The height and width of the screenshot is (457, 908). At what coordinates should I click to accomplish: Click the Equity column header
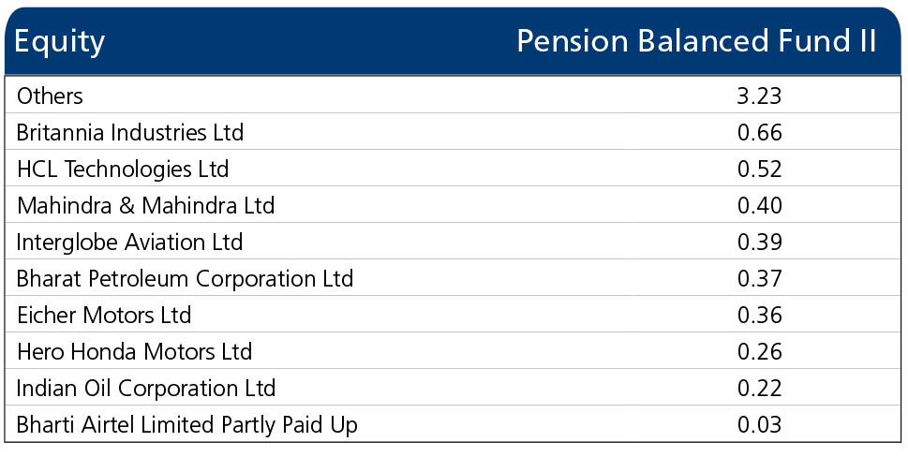tap(60, 42)
